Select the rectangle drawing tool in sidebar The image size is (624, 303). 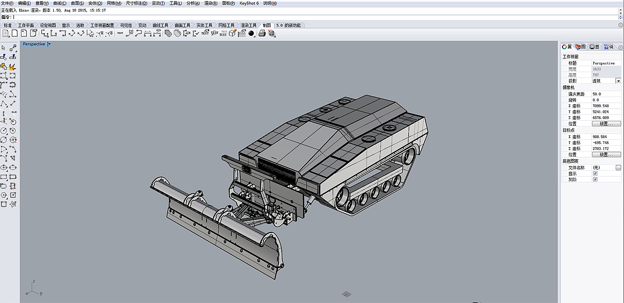[4, 176]
